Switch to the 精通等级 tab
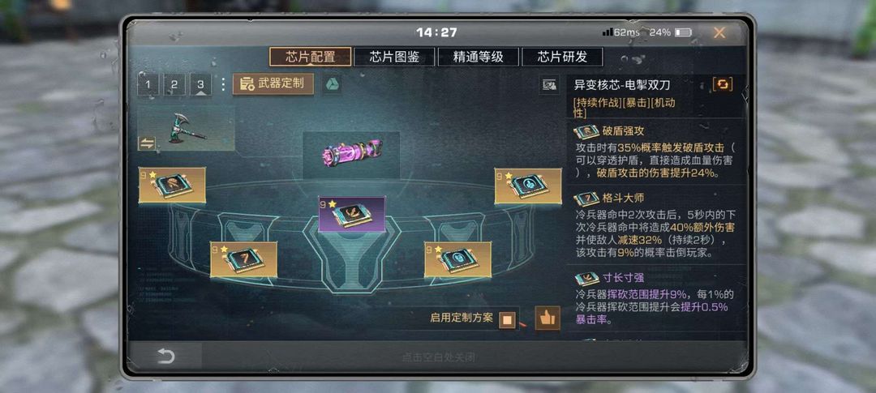The width and height of the screenshot is (876, 393). [x=479, y=57]
